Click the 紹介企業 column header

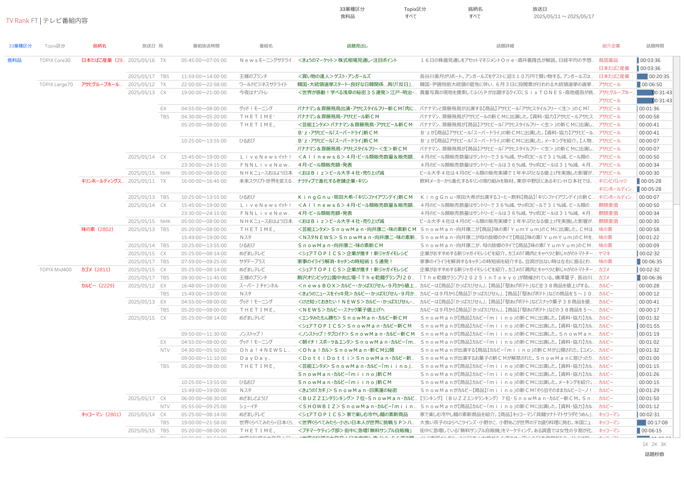[x=611, y=46]
